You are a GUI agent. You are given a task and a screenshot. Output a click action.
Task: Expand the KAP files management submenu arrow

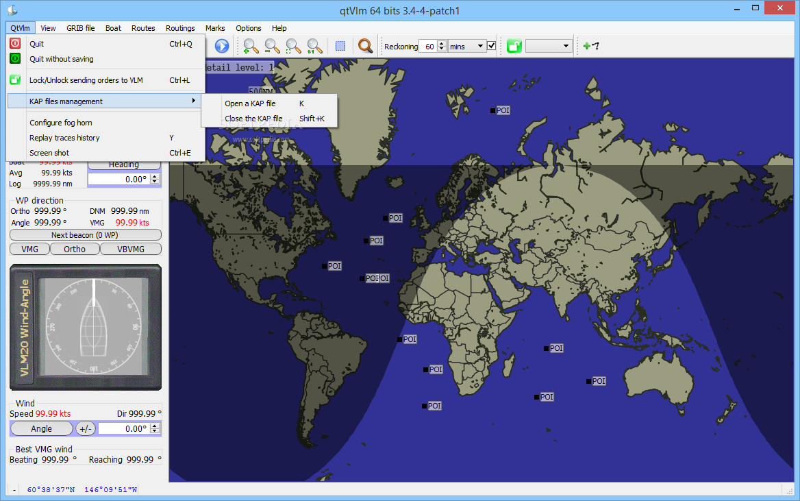pos(193,101)
